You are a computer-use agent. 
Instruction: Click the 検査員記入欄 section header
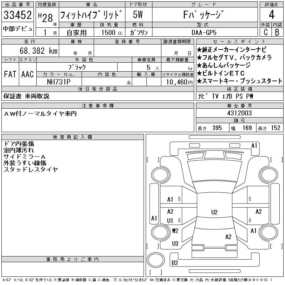pyautogui.click(x=73, y=137)
